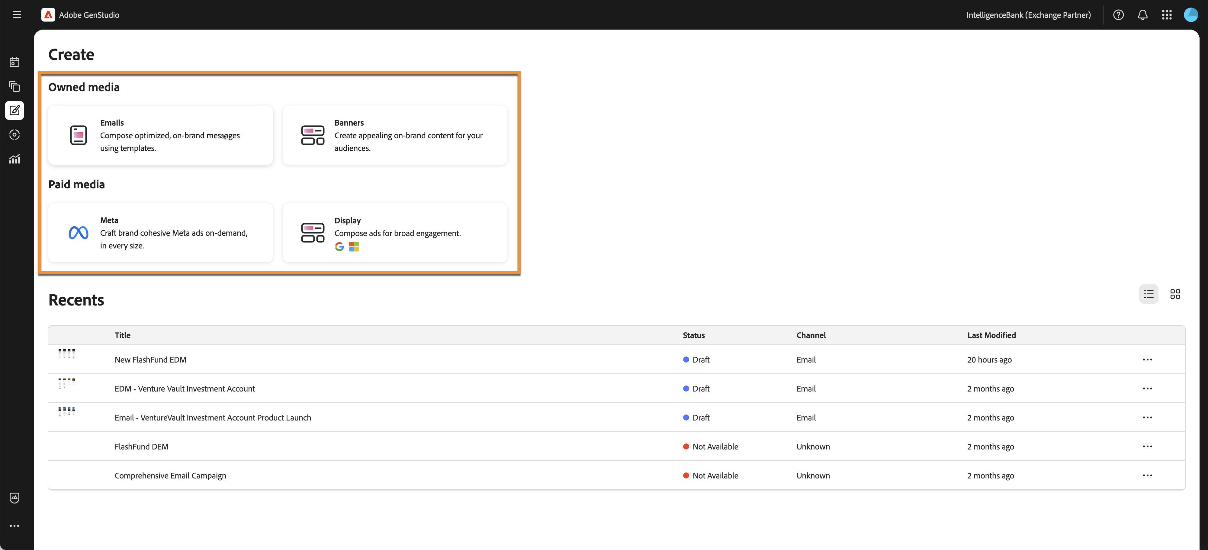1208x550 pixels.
Task: Choose the Meta ads creation card
Action: point(160,232)
